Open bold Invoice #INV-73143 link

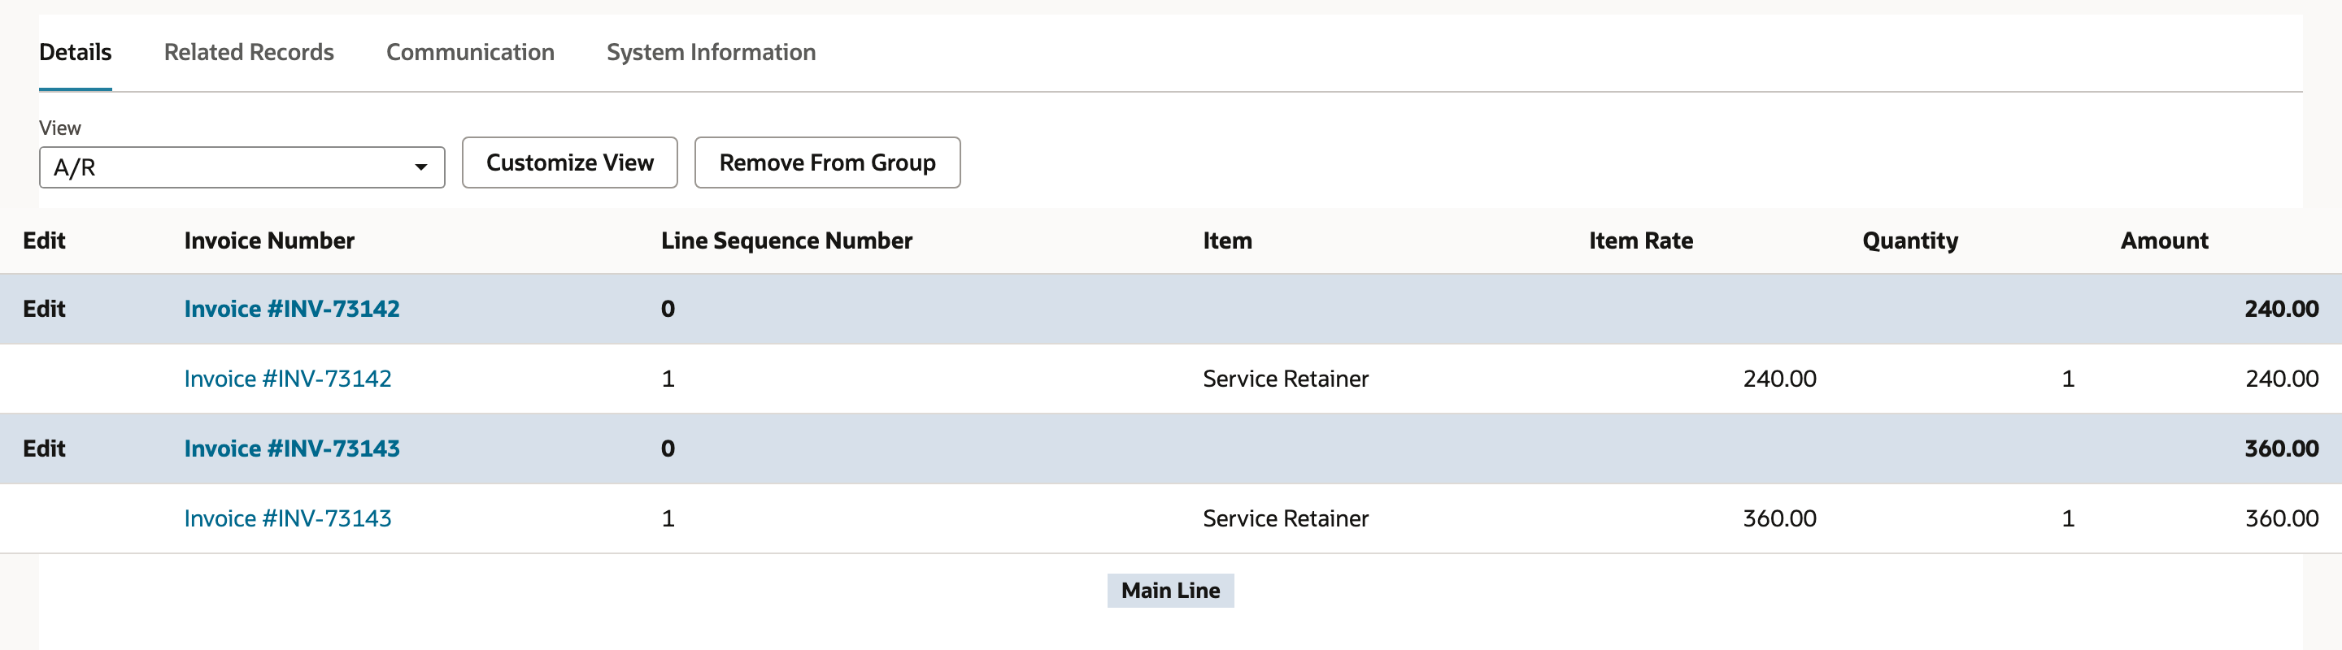292,448
